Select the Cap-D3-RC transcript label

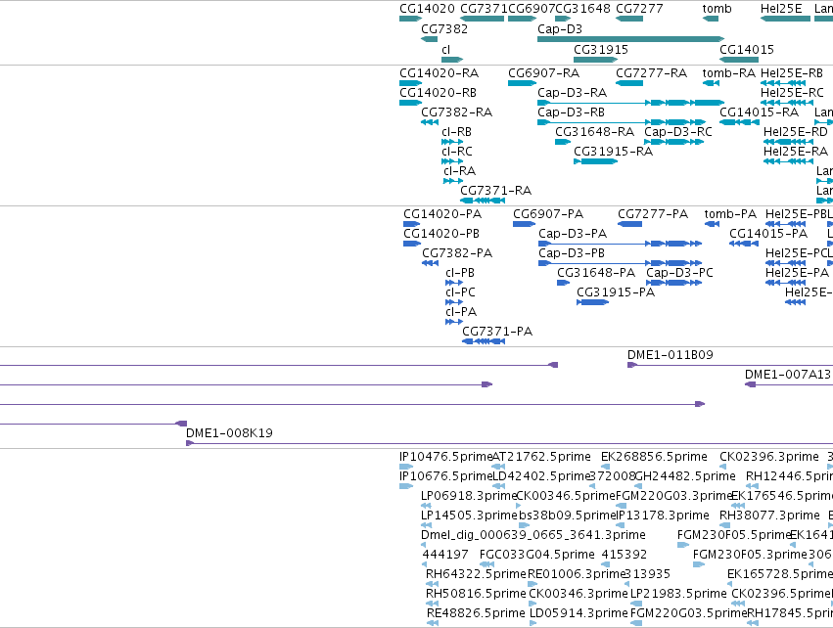[x=678, y=132]
